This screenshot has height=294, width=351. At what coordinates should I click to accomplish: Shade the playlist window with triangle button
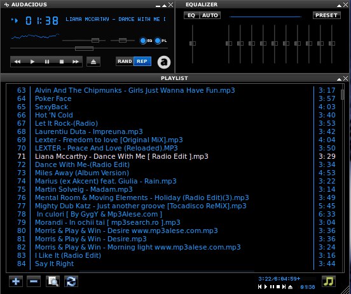click(x=339, y=79)
